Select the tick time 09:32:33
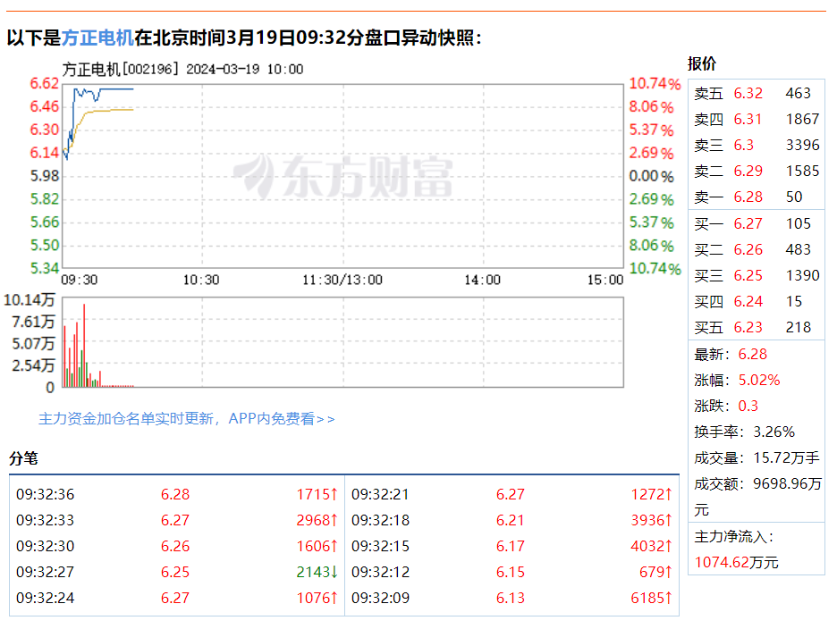 tap(46, 520)
